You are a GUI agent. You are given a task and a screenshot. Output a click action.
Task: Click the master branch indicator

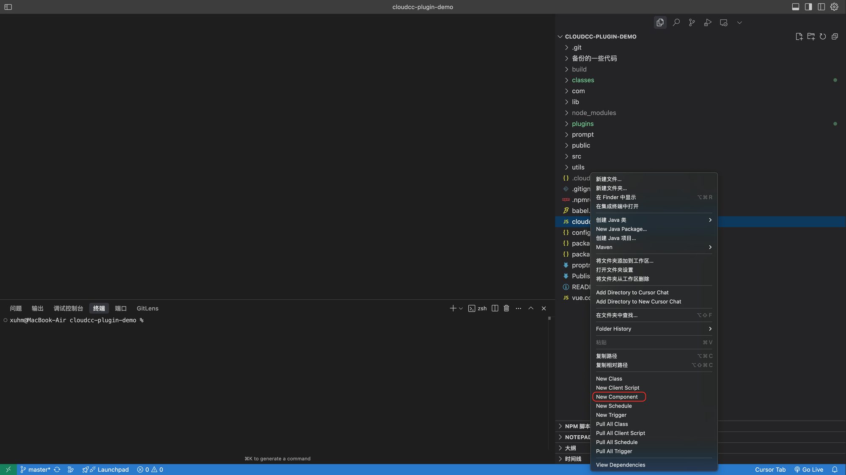pyautogui.click(x=36, y=470)
